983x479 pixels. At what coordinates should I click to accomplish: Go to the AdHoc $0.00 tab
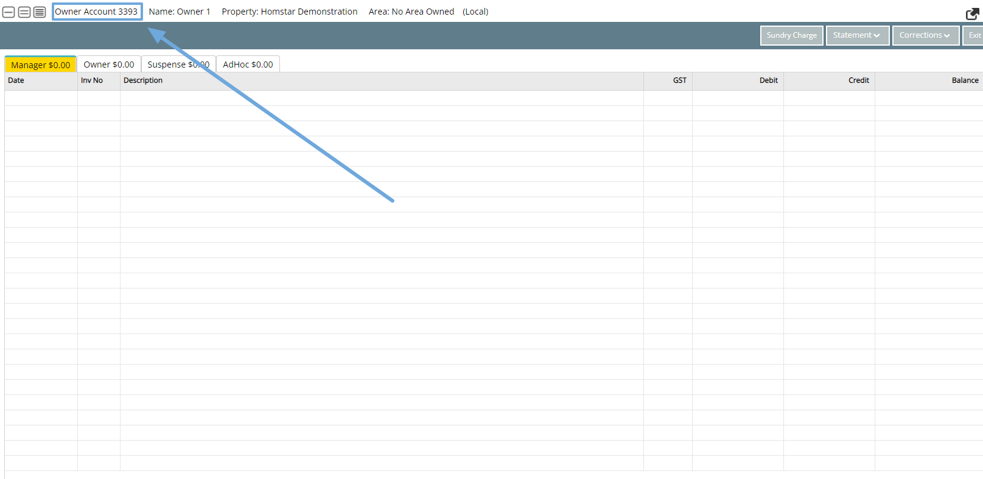(x=248, y=65)
